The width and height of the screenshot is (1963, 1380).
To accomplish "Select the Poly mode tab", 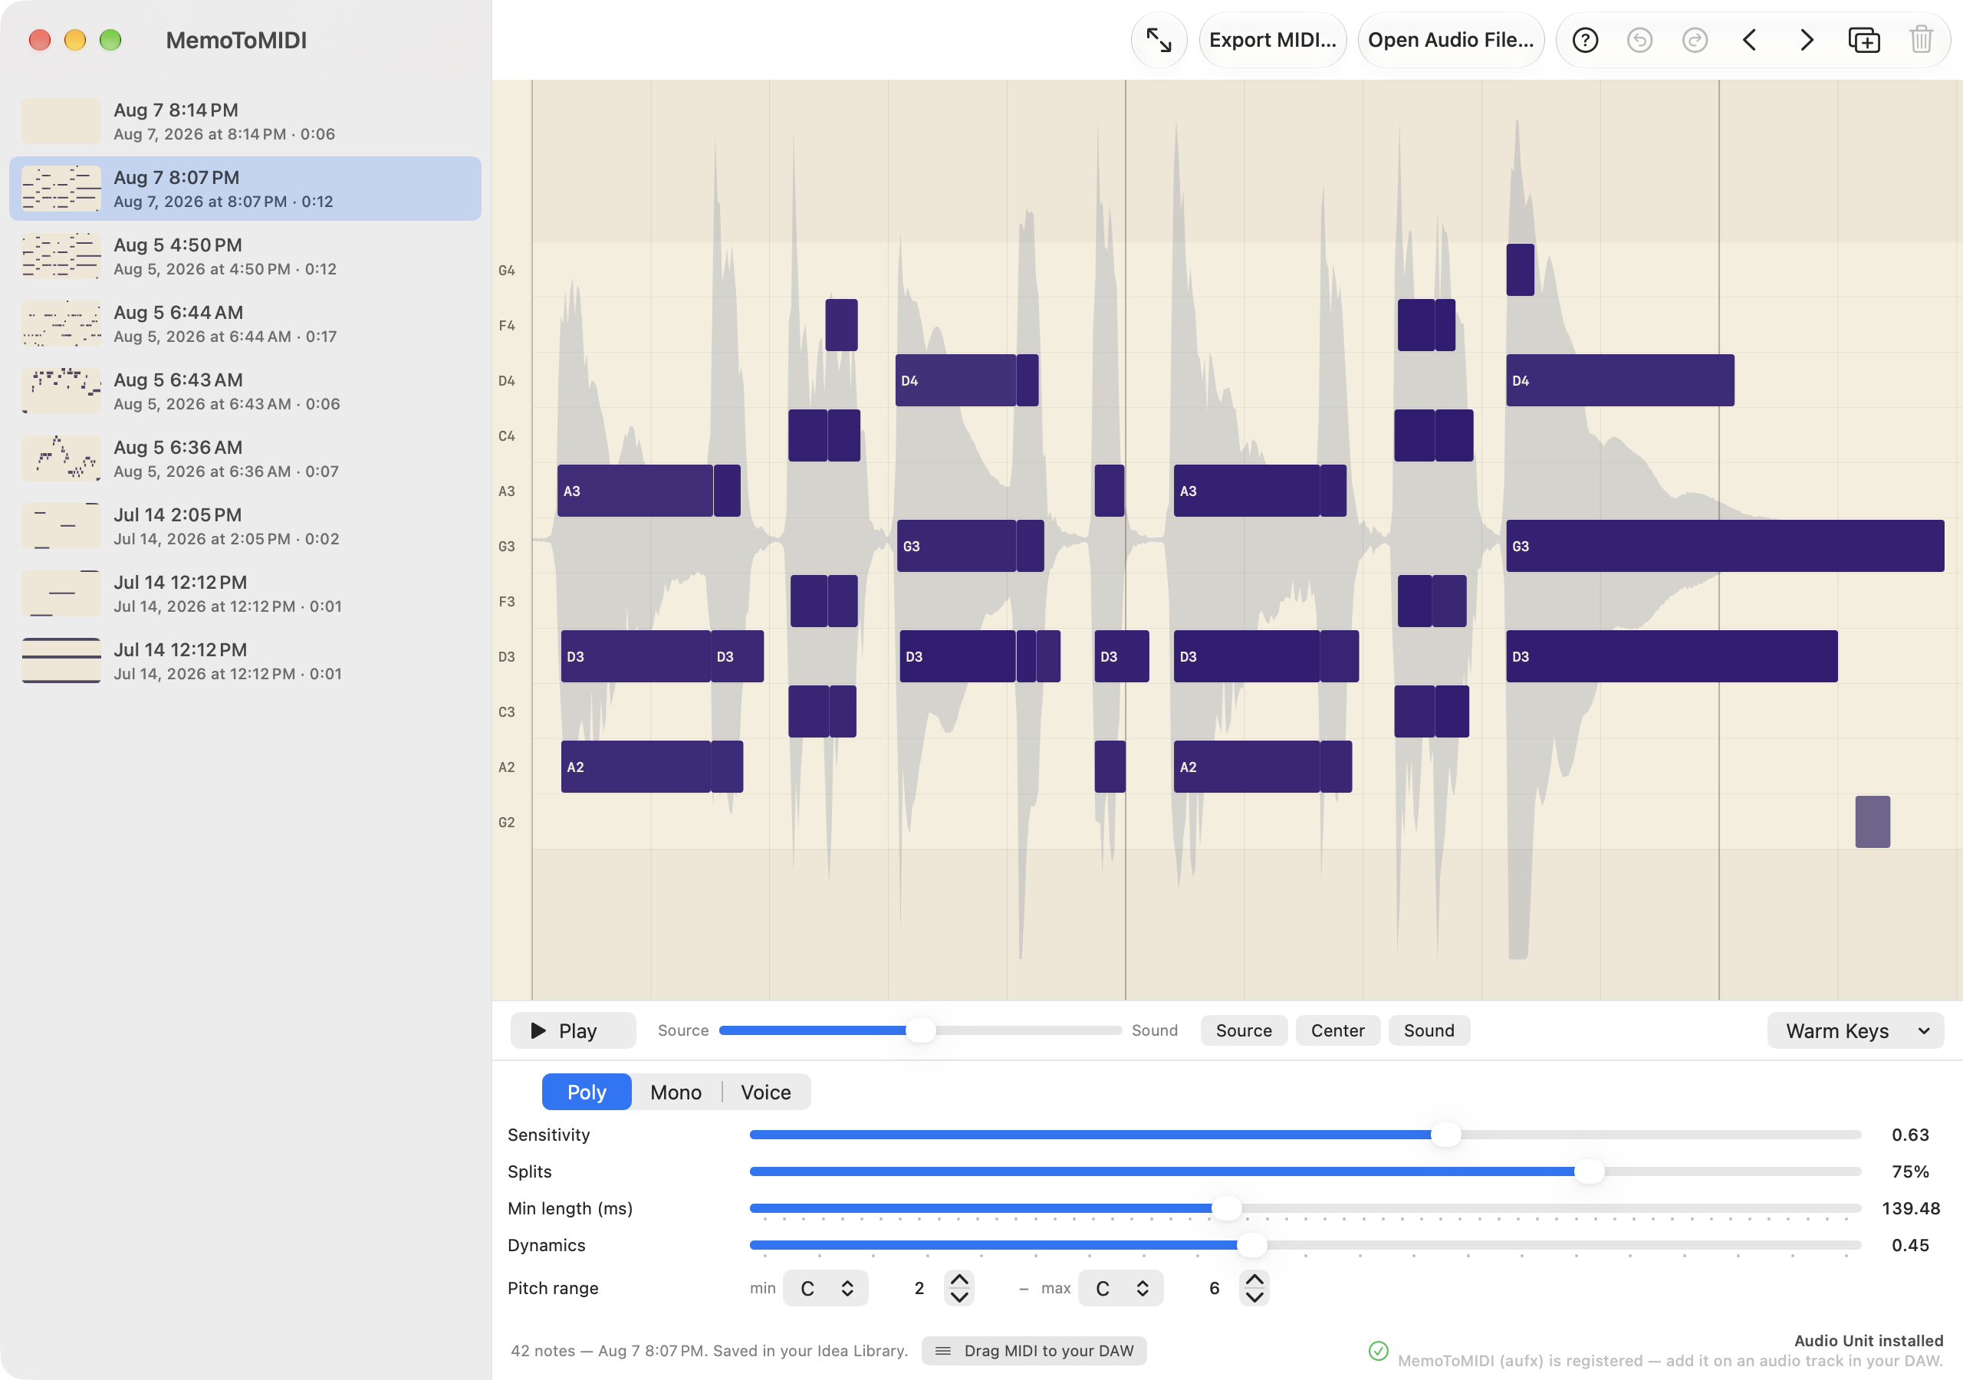I will 587,1092.
